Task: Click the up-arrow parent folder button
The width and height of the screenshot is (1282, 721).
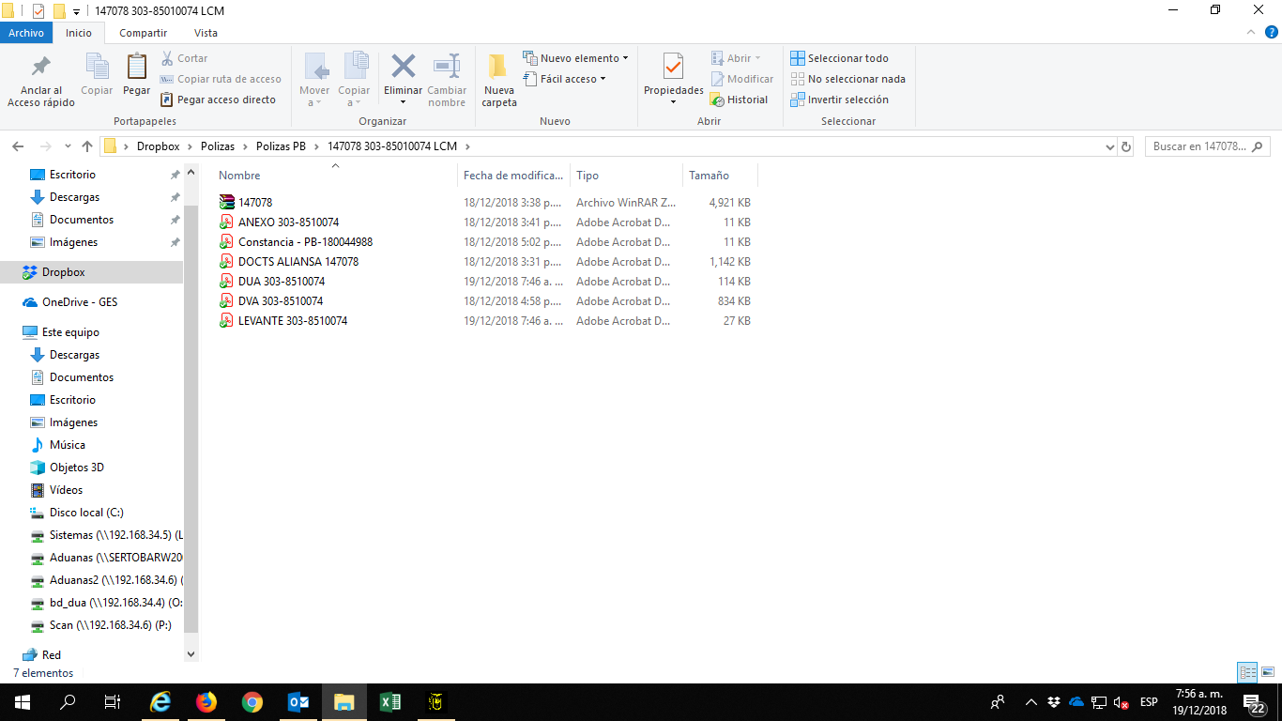Action: [87, 146]
